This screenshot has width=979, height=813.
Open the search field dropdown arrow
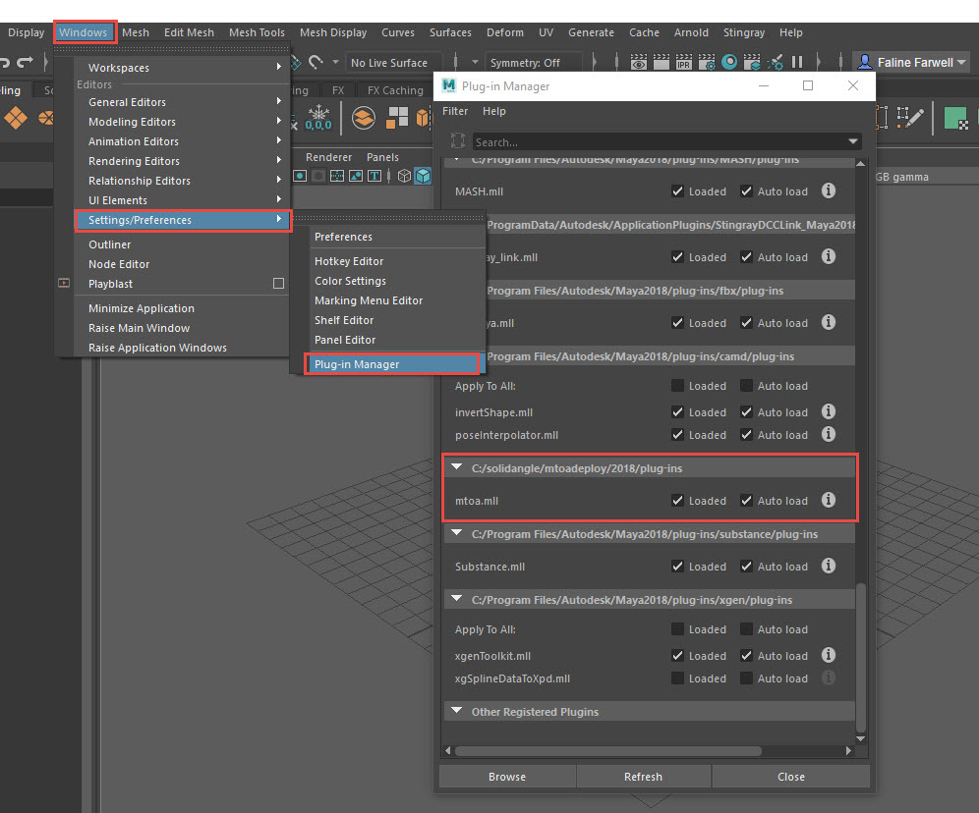coord(853,141)
